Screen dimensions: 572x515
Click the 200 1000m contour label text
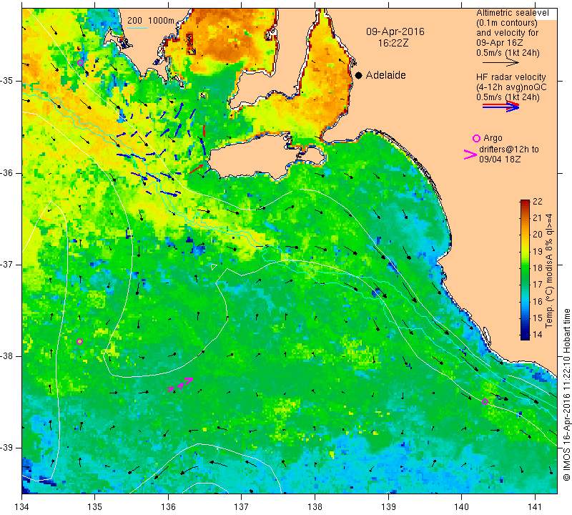(x=151, y=21)
